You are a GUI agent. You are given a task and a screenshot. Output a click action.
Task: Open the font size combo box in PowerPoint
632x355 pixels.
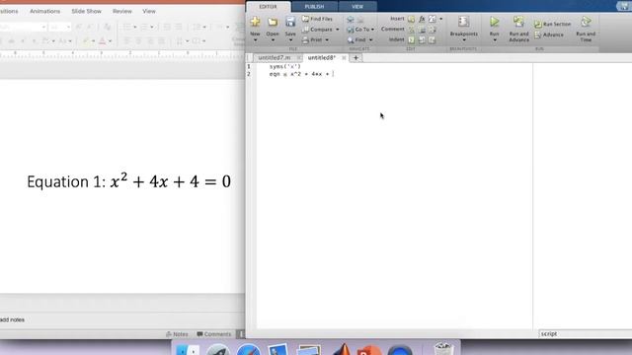[59, 27]
